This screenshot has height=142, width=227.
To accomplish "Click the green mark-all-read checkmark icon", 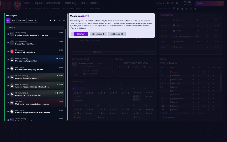I will click(x=60, y=20).
